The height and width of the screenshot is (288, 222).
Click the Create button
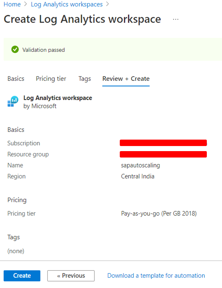point(22,275)
